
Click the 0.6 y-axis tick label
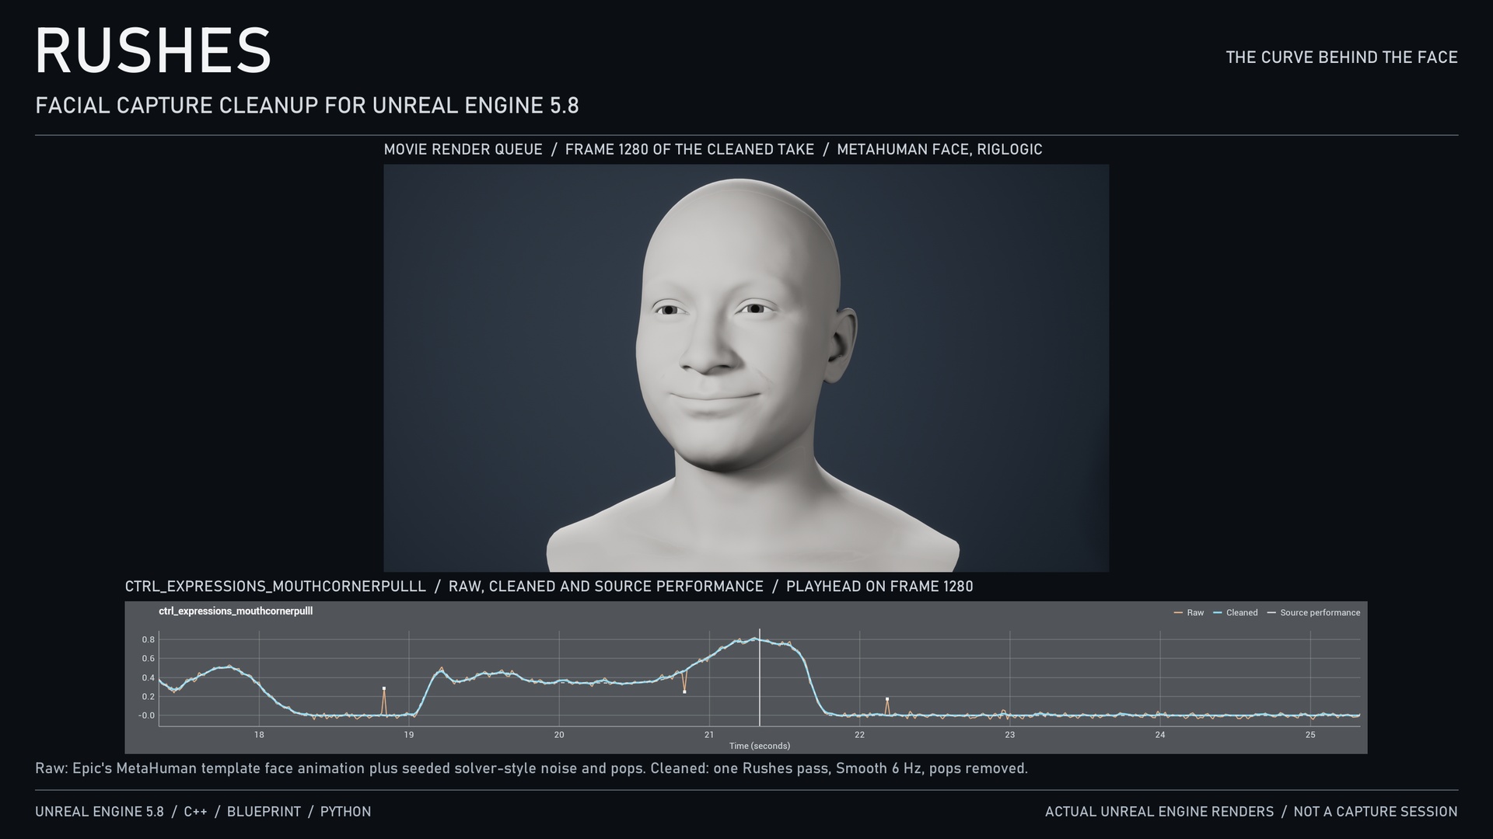[x=148, y=659]
